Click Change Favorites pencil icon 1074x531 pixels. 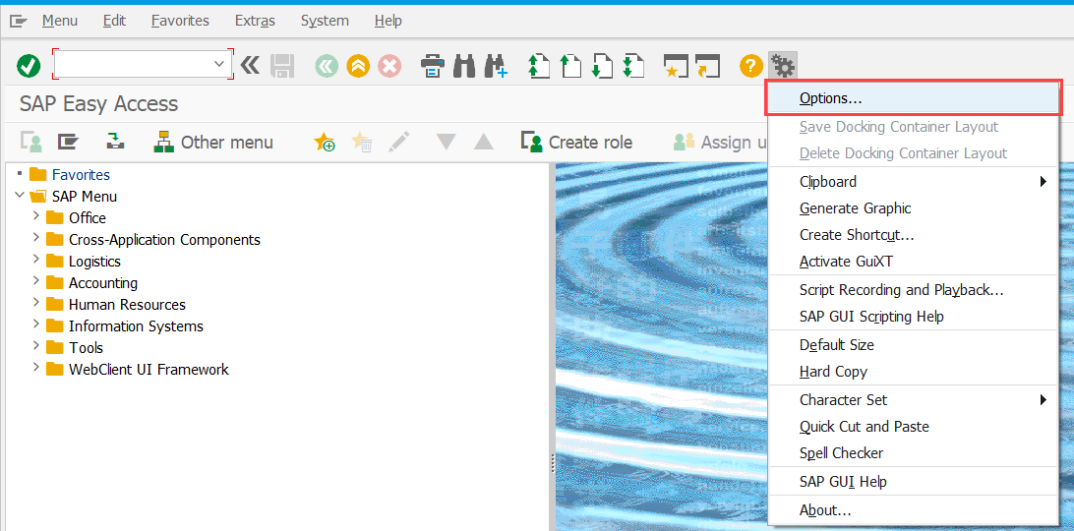pyautogui.click(x=398, y=142)
